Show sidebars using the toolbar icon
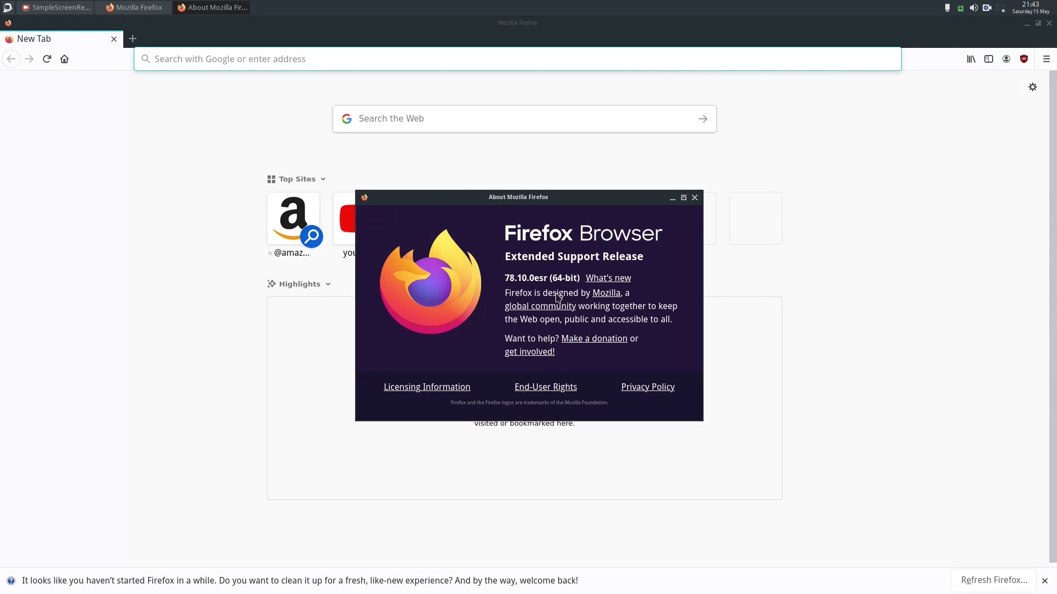This screenshot has height=594, width=1057. click(x=989, y=59)
